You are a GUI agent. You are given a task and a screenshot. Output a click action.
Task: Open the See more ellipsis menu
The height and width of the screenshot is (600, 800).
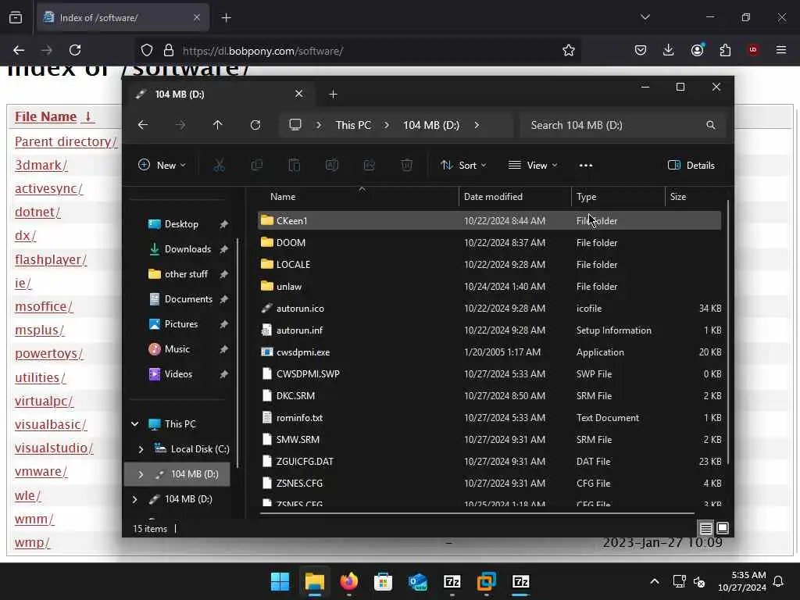point(586,166)
